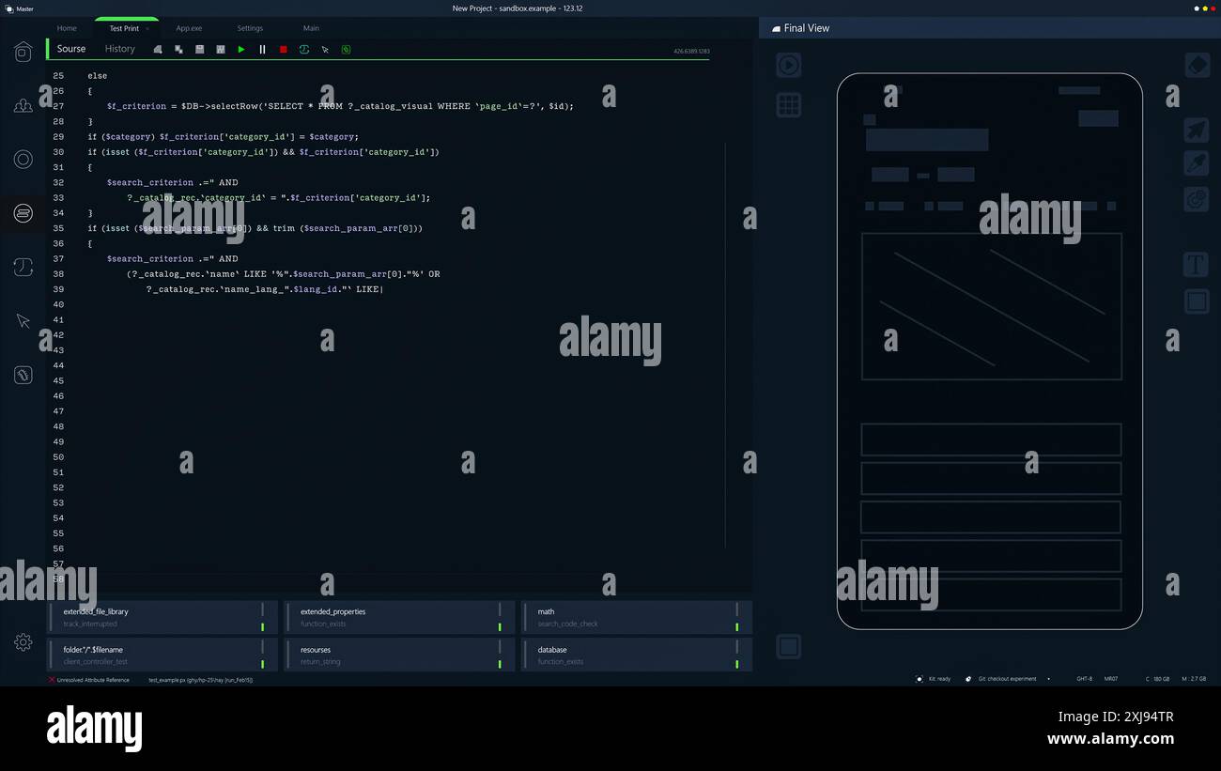1221x771 pixels.
Task: Open the Settings tab
Action: pyautogui.click(x=250, y=28)
